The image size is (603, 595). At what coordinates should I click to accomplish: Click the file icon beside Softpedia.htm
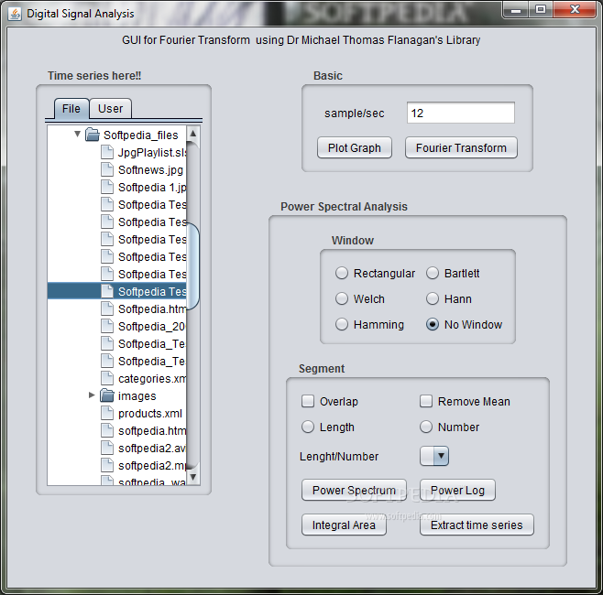pyautogui.click(x=107, y=308)
